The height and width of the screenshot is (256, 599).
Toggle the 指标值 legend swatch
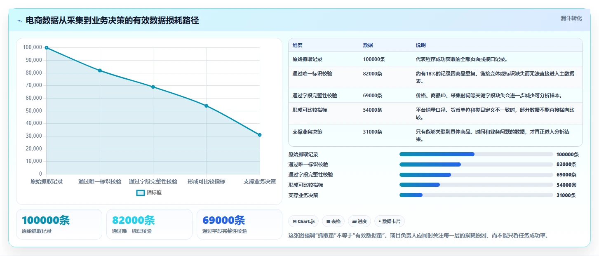click(141, 193)
